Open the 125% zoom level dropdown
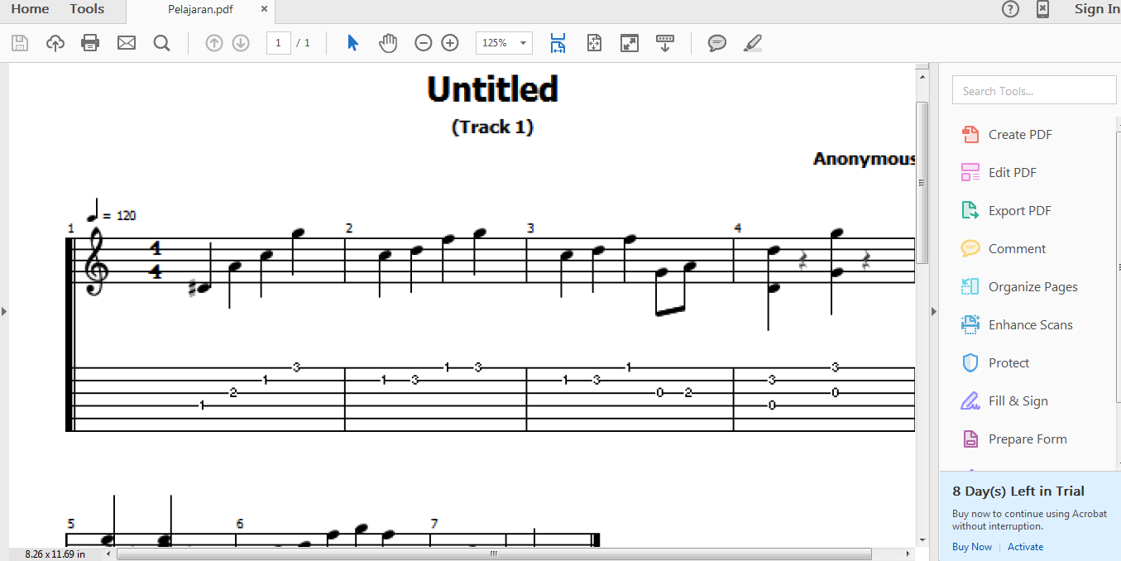1121x561 pixels. pyautogui.click(x=504, y=43)
